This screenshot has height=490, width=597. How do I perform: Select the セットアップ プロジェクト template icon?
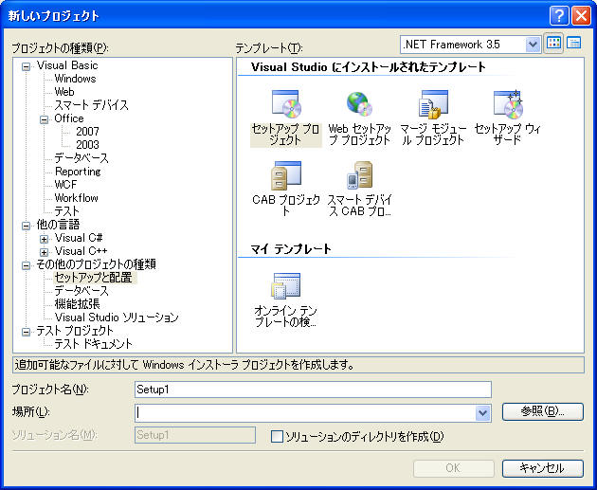coord(286,103)
